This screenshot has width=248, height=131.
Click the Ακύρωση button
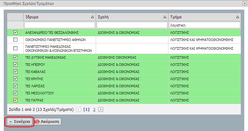48,121
